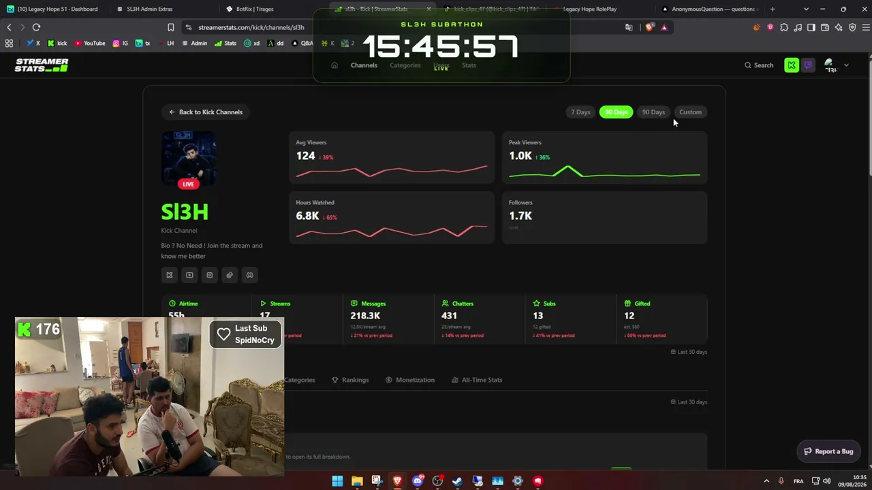Select the 90 Days time range

pyautogui.click(x=653, y=112)
